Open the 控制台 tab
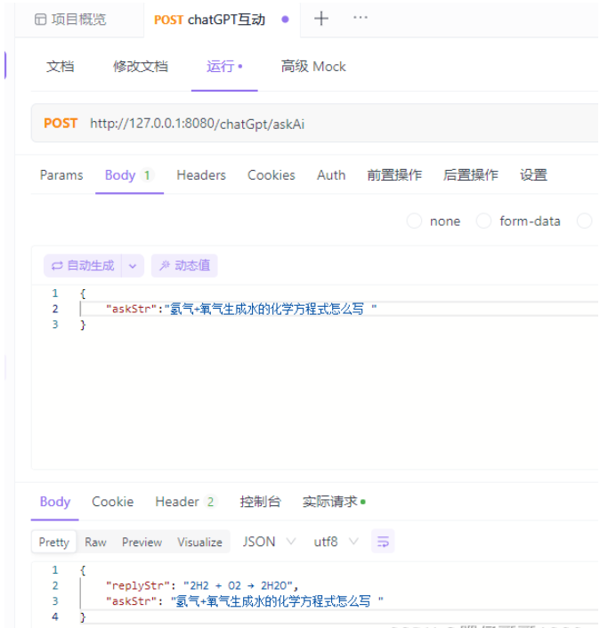 pos(261,502)
